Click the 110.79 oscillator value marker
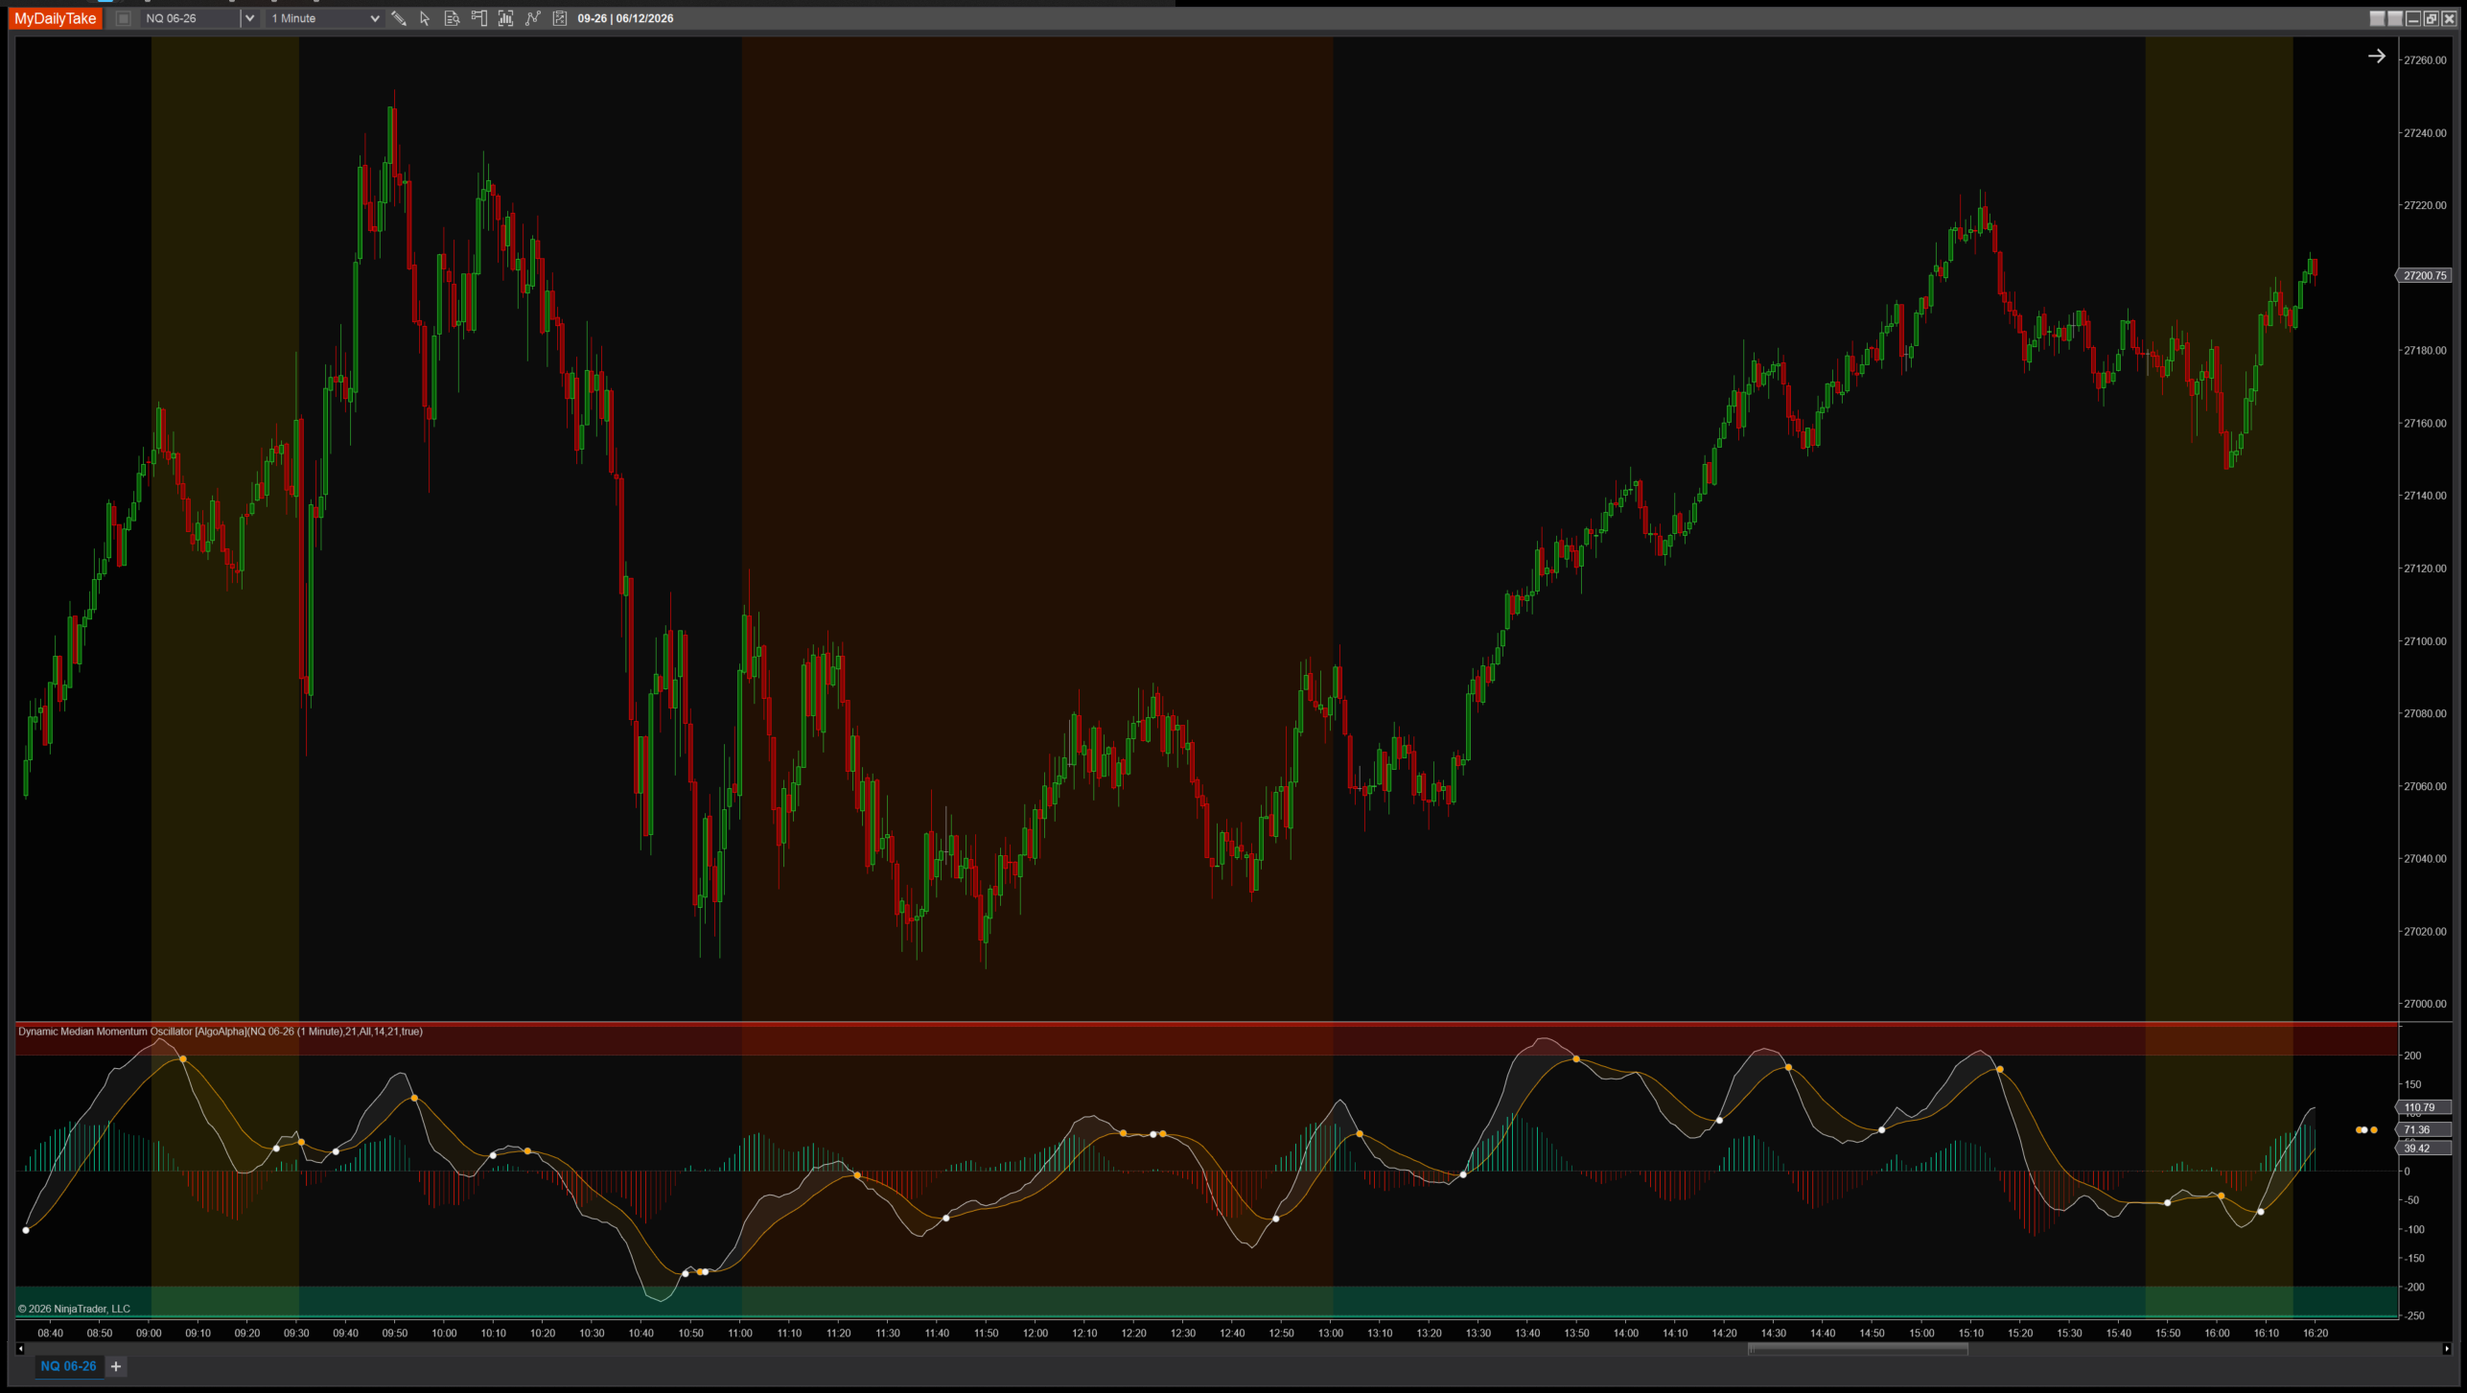2467x1393 pixels. pos(2424,1107)
